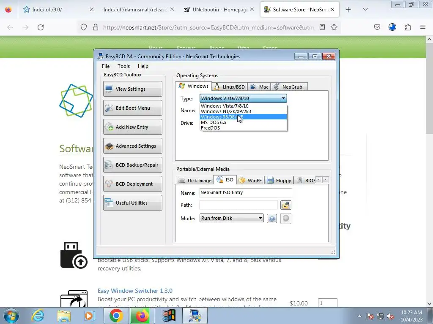Click the ISO Path input field
The height and width of the screenshot is (324, 433).
(x=238, y=205)
